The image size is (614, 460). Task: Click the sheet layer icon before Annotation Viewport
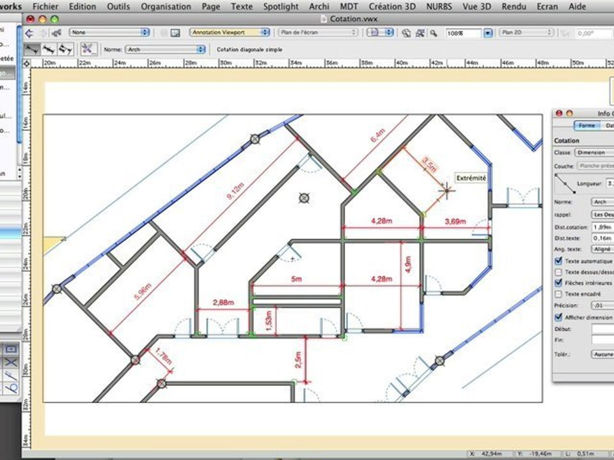tap(175, 33)
